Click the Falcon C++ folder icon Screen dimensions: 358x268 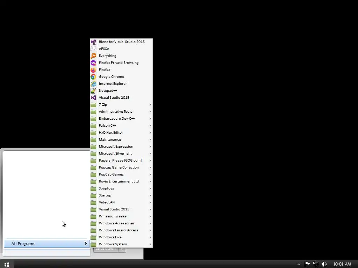pos(93,126)
